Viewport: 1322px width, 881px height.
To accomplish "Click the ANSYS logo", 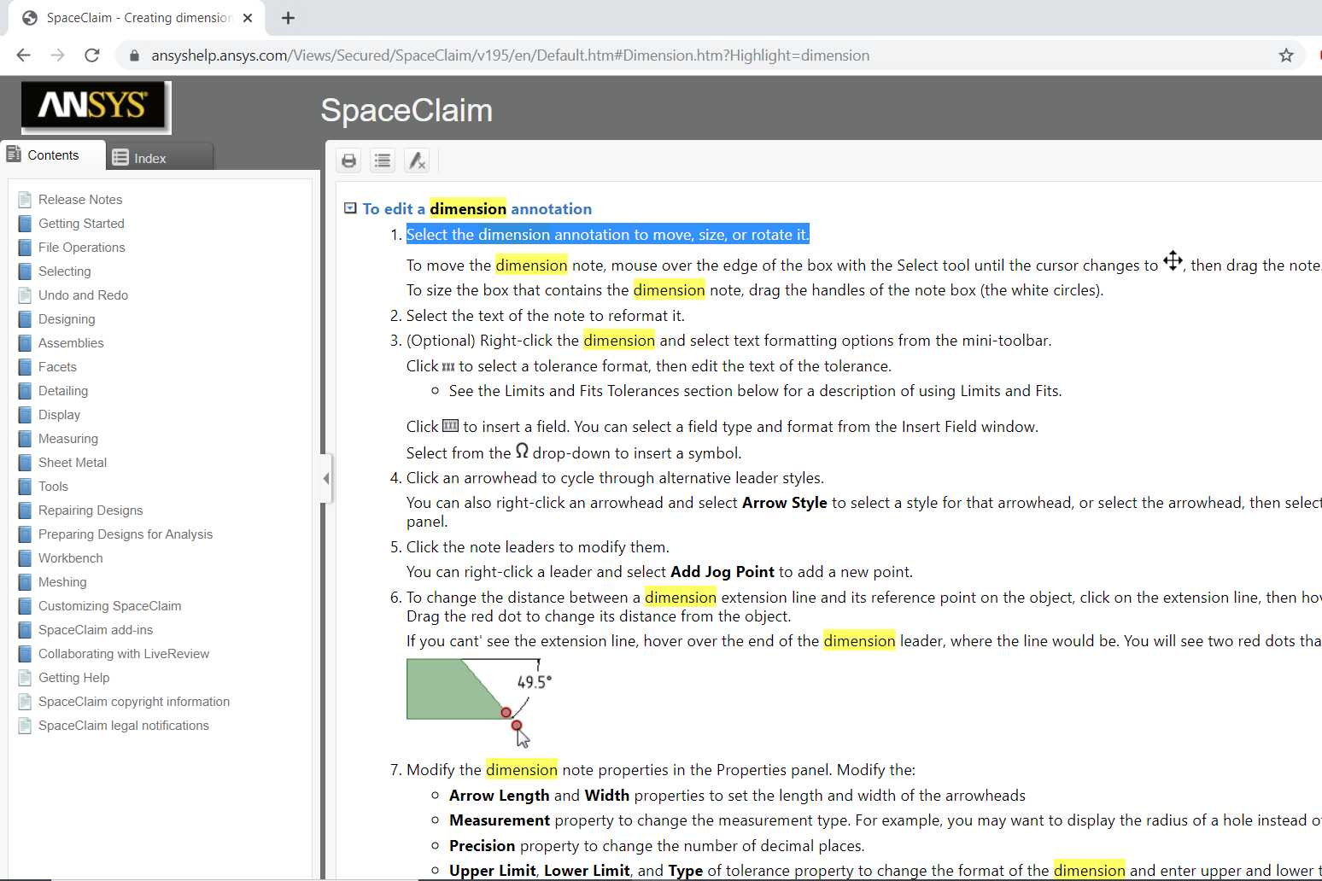I will point(95,106).
